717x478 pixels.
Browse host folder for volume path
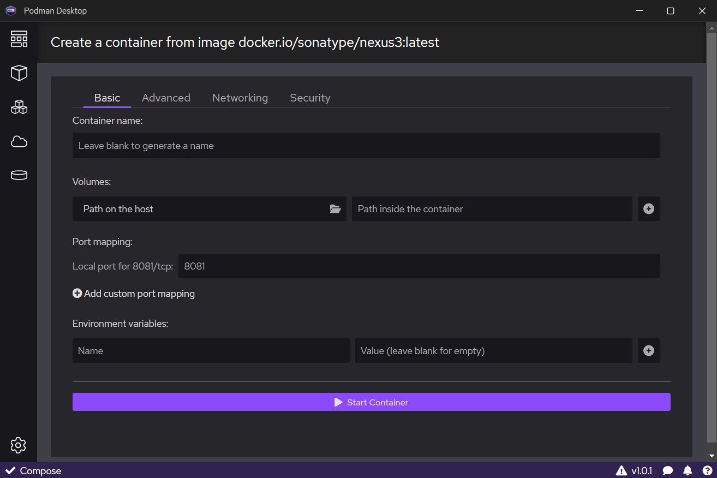point(335,209)
